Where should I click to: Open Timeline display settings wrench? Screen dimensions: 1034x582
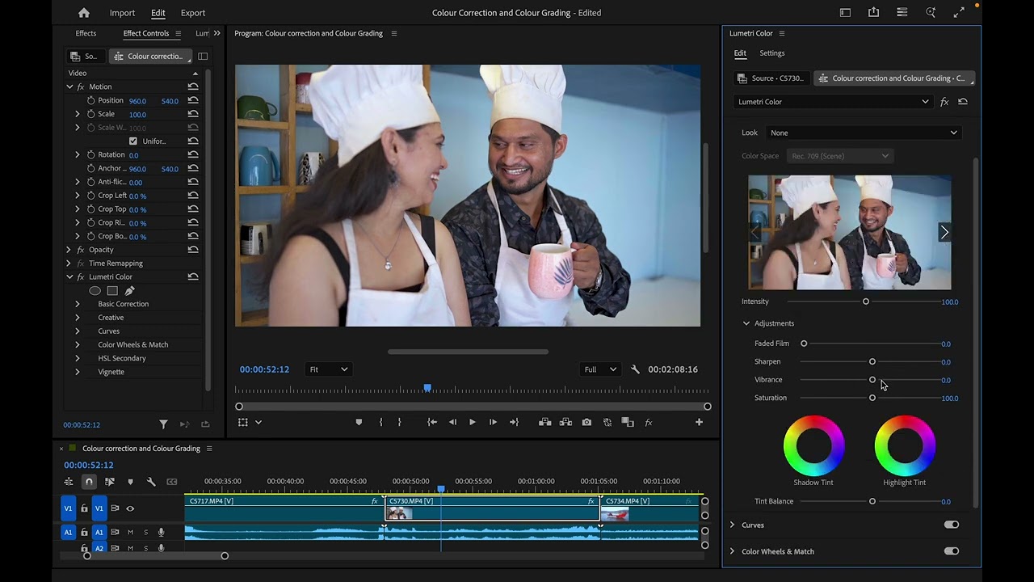click(x=151, y=482)
